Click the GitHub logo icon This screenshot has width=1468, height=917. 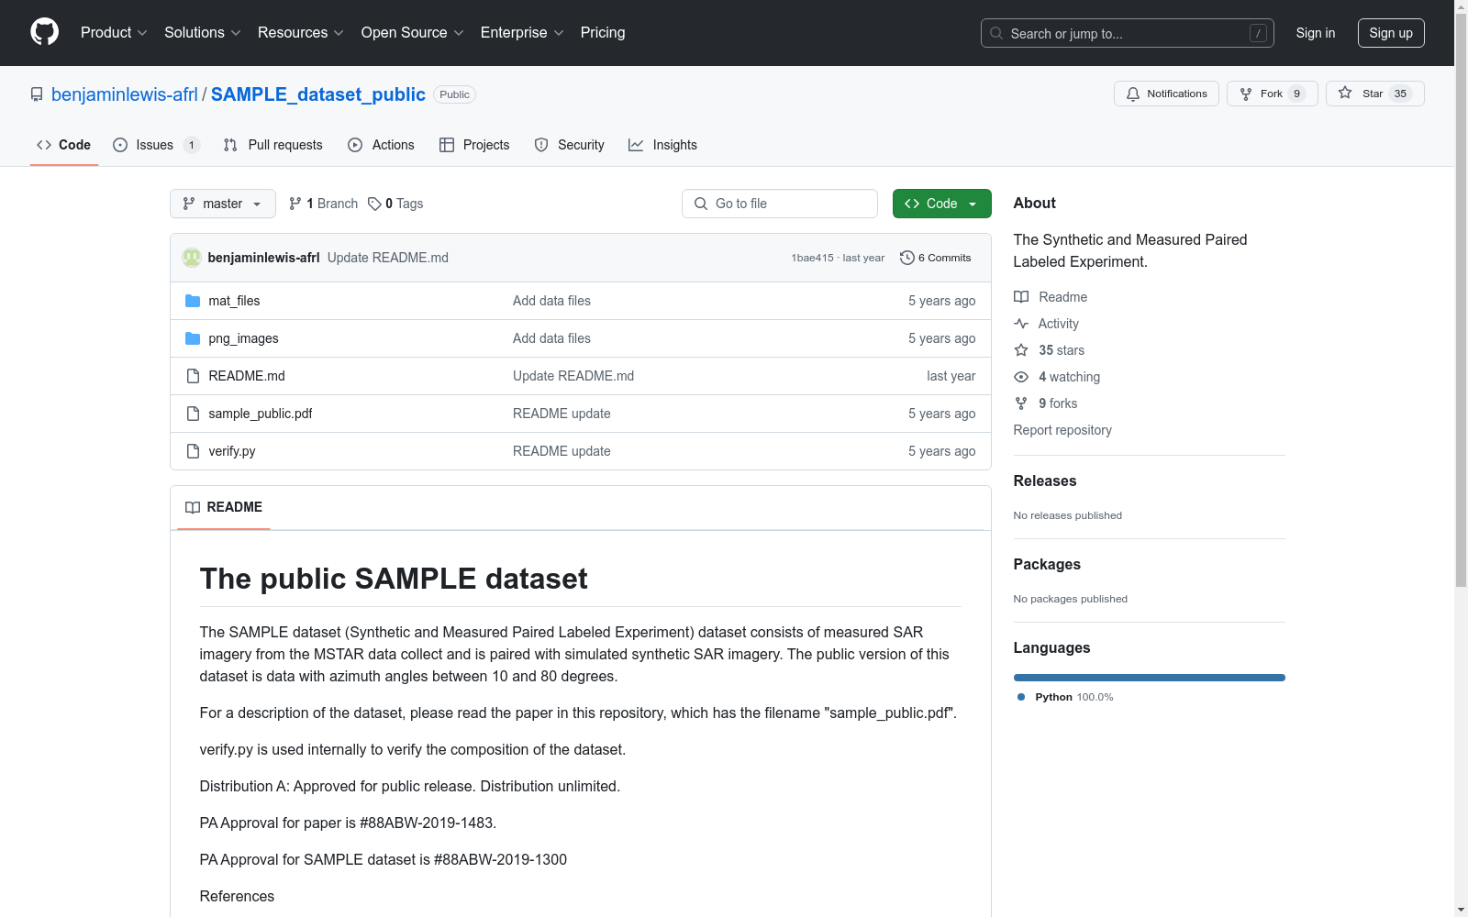[x=44, y=32]
